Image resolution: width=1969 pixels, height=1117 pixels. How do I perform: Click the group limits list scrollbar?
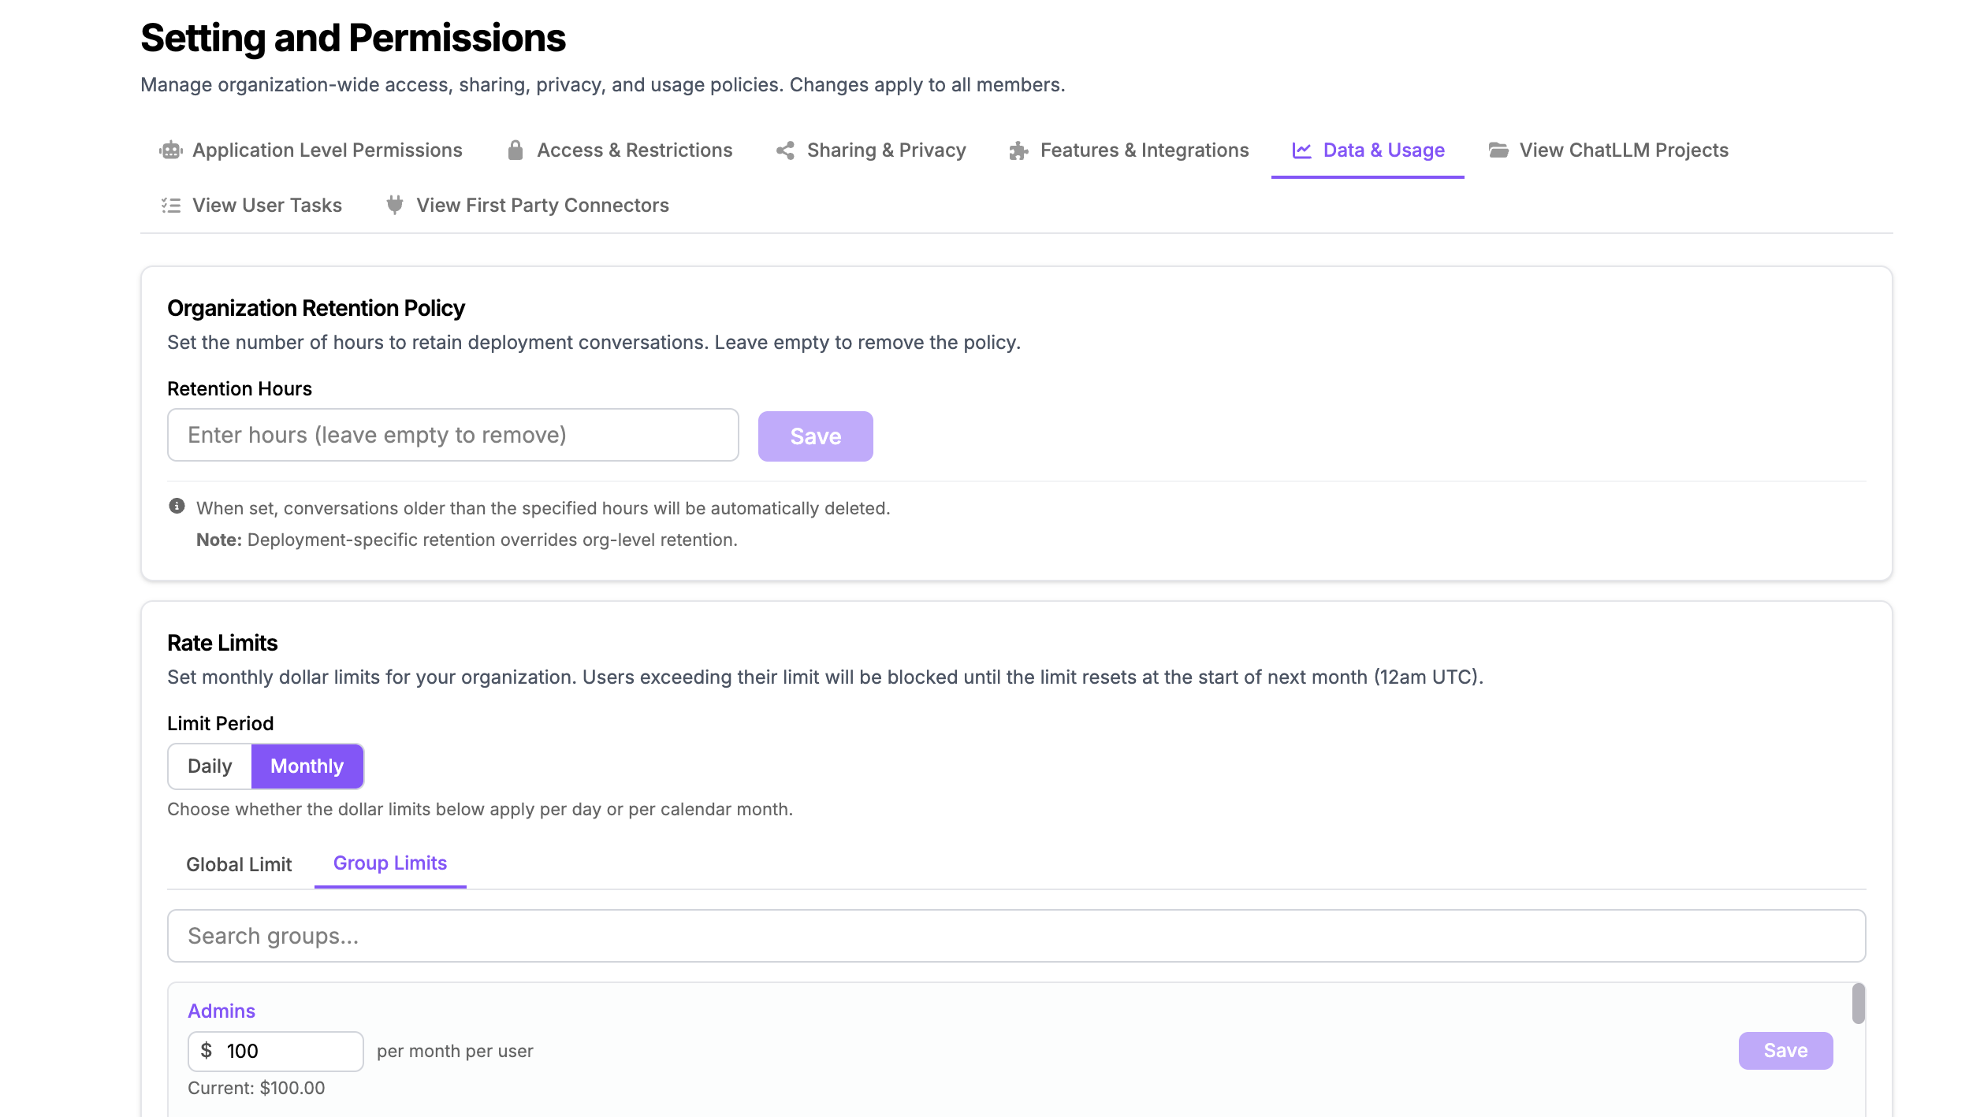(x=1859, y=1004)
